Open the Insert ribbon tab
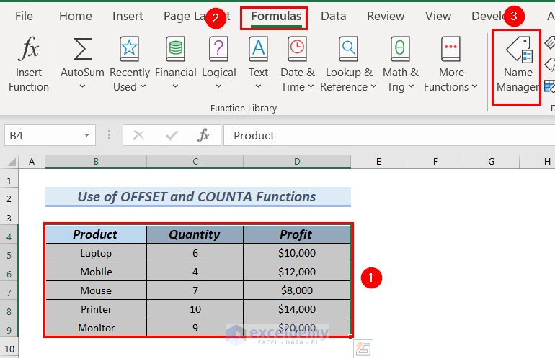This screenshot has width=555, height=358. click(128, 16)
